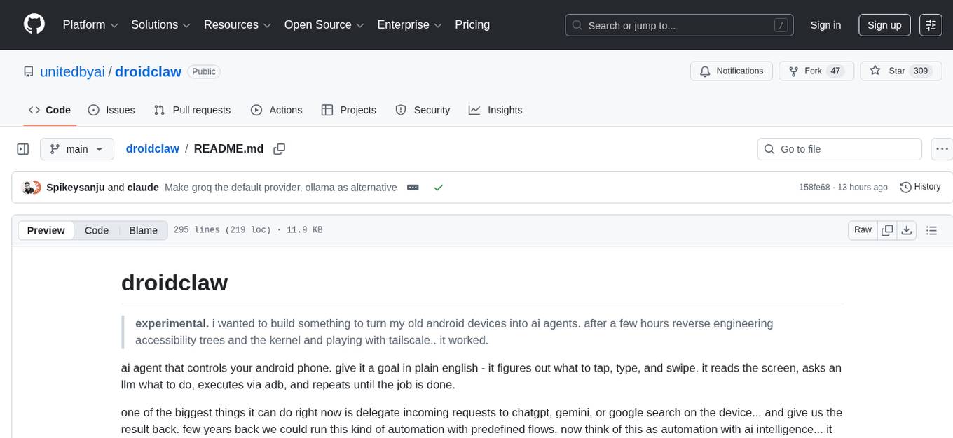Image resolution: width=953 pixels, height=438 pixels.
Task: Expand the Platform menu
Action: pos(90,25)
